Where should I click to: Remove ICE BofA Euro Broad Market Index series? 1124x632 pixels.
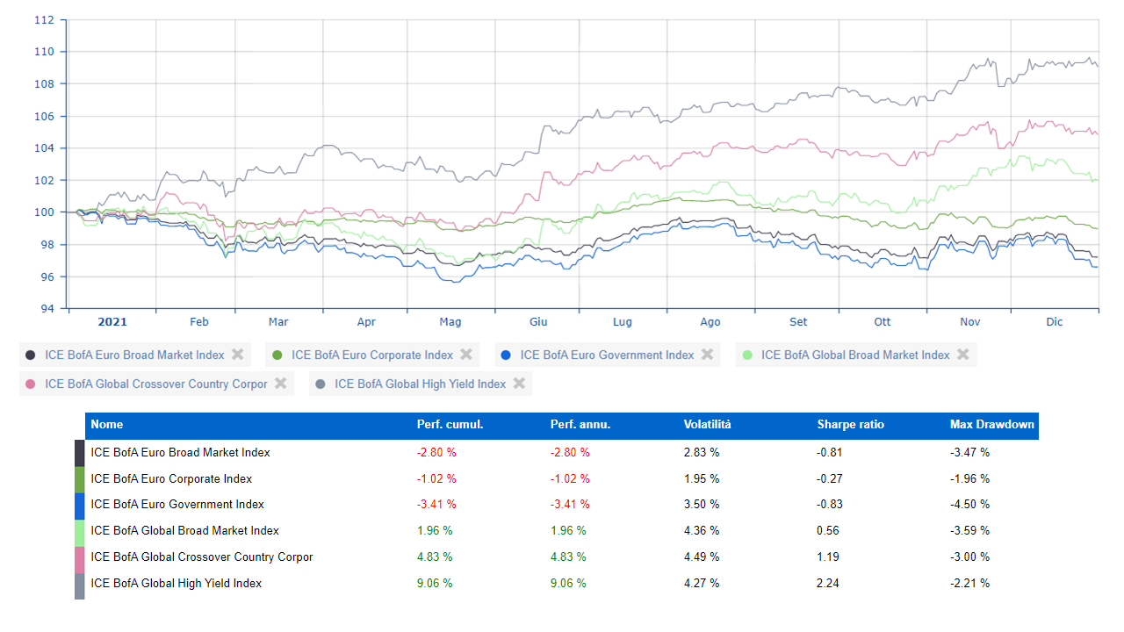click(x=237, y=355)
